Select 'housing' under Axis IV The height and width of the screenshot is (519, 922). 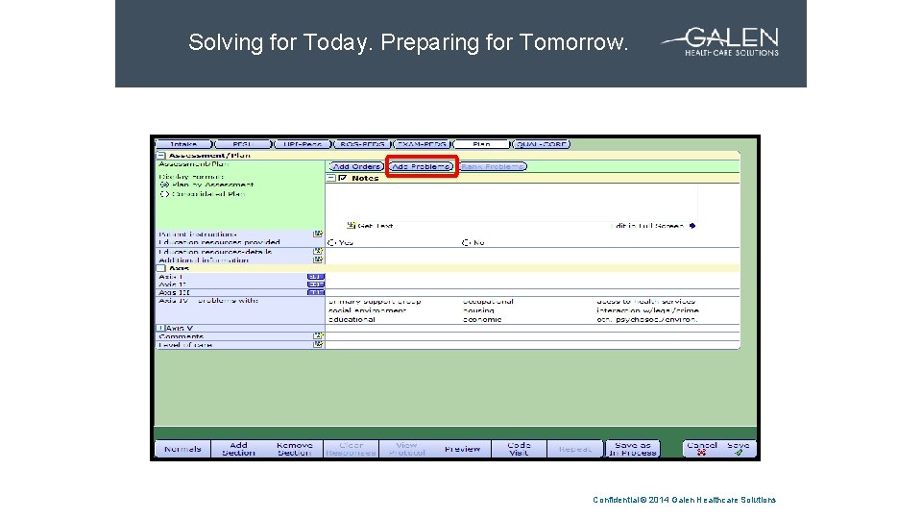click(478, 310)
